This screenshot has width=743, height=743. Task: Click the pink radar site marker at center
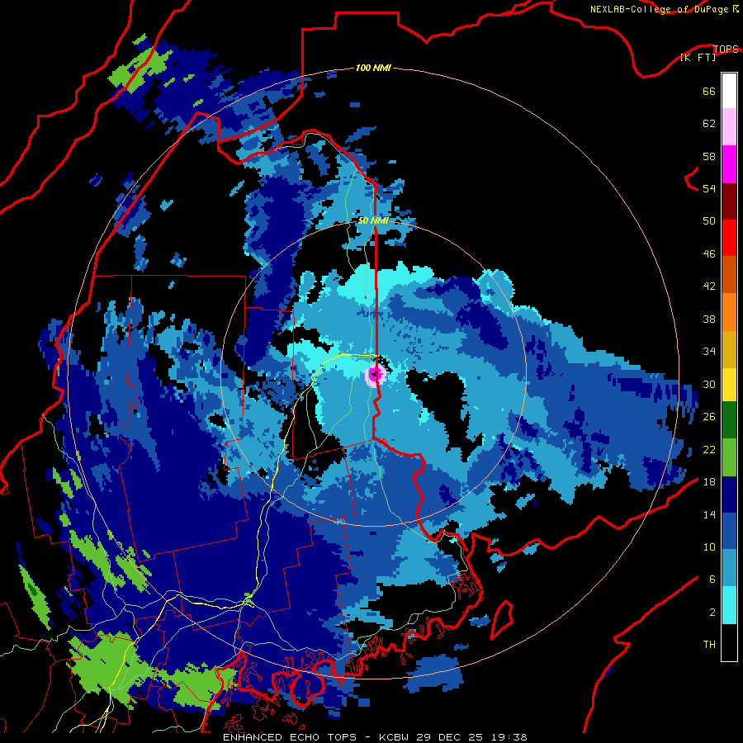(x=376, y=376)
